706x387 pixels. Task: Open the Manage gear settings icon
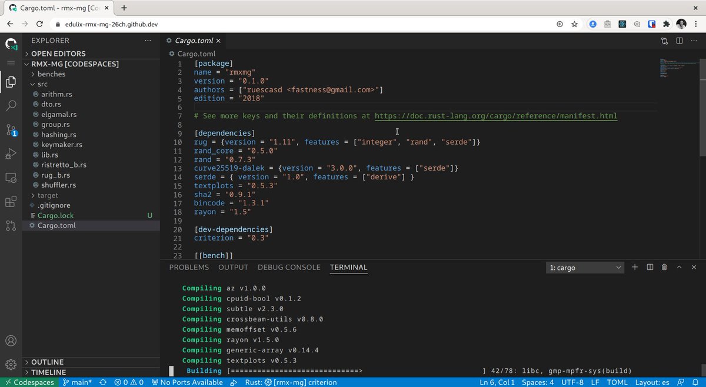point(11,365)
